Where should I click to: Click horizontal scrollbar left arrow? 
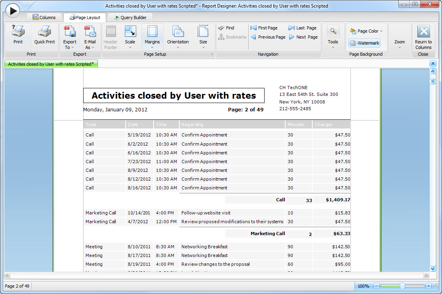click(7, 275)
